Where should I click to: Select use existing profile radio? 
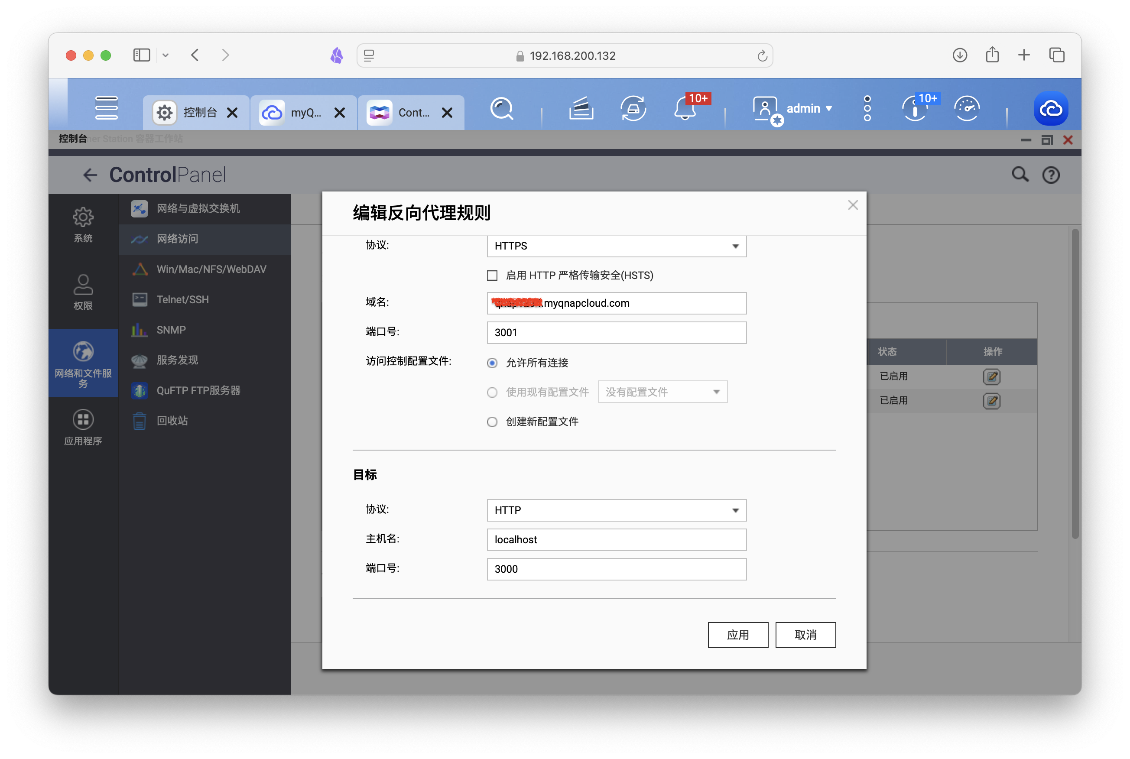click(x=492, y=392)
